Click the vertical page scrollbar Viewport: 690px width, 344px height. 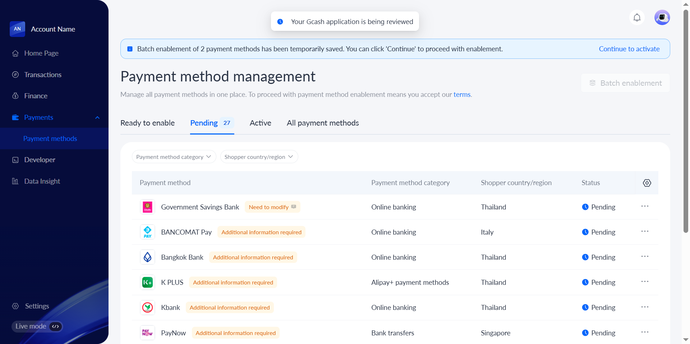coord(686,122)
